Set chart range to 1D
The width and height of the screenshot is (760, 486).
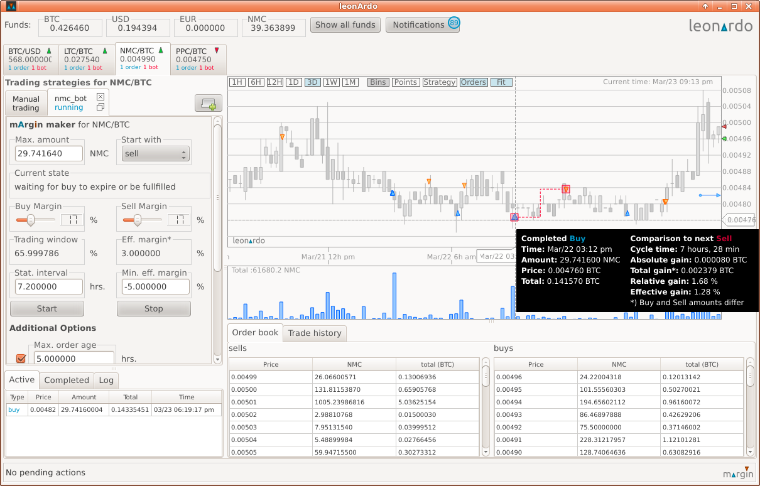(294, 82)
